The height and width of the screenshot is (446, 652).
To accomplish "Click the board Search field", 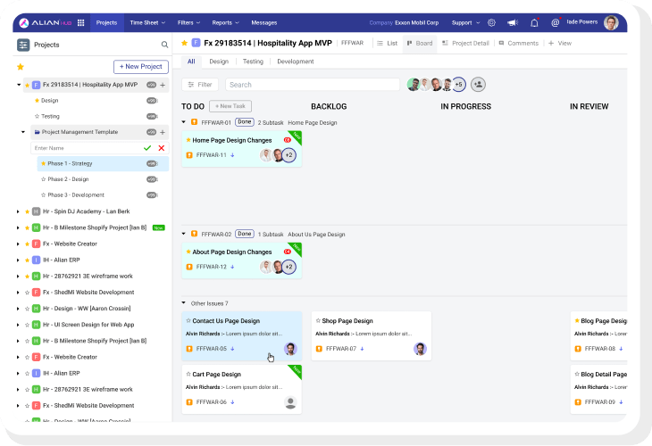I will [313, 85].
